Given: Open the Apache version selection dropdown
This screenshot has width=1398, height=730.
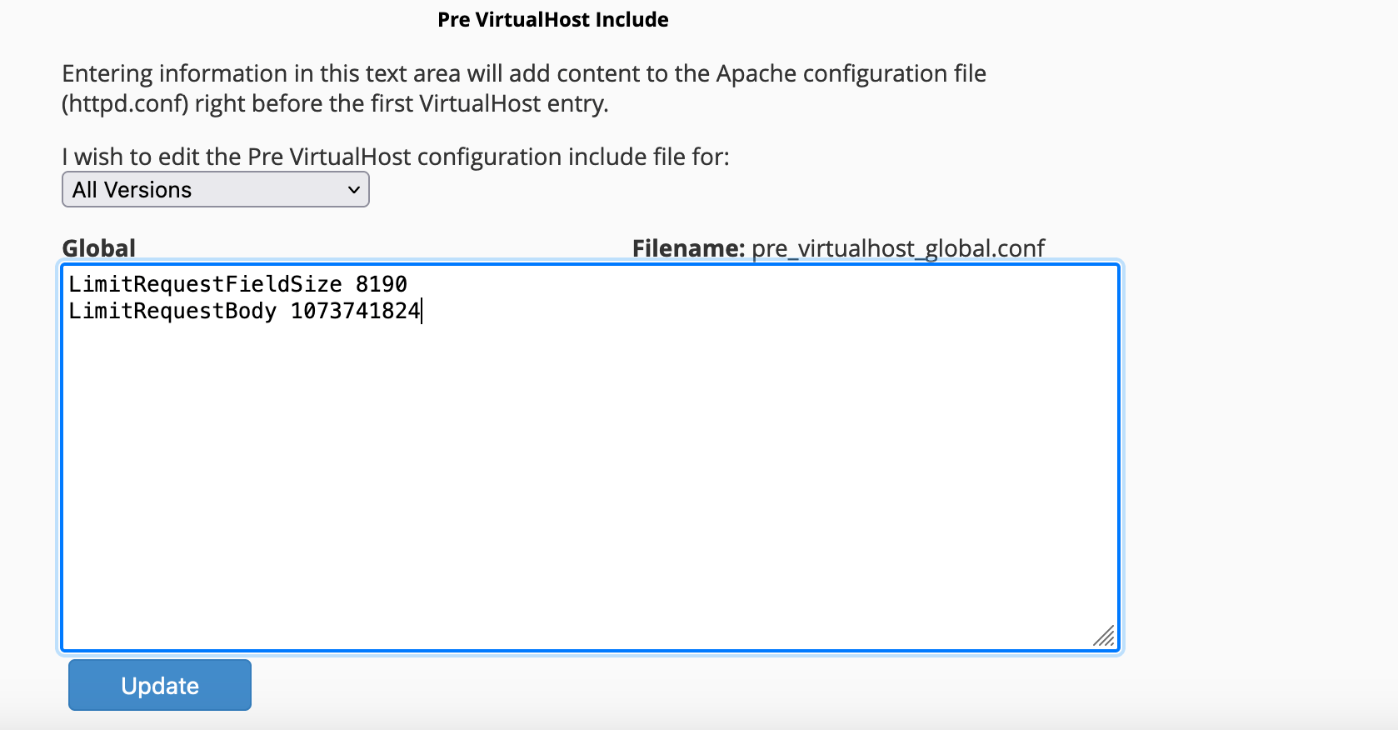Looking at the screenshot, I should pyautogui.click(x=215, y=189).
